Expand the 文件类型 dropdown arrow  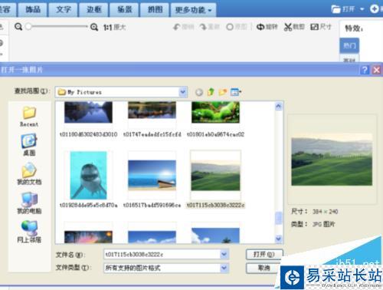[224, 268]
